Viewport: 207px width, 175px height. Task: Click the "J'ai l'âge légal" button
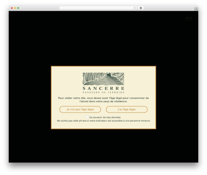pos(127,109)
